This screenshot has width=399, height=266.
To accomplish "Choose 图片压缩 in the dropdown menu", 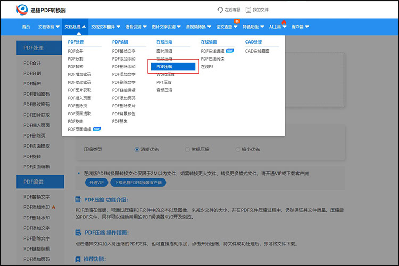I will point(164,51).
